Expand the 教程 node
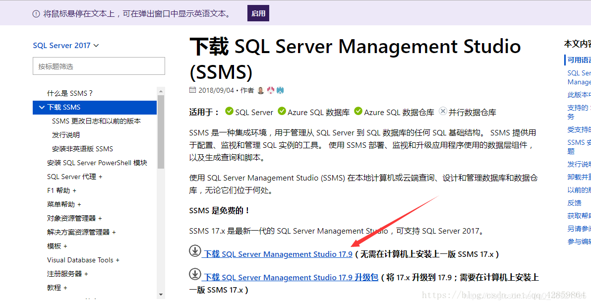Viewport: 591px width, 305px height. 57,288
